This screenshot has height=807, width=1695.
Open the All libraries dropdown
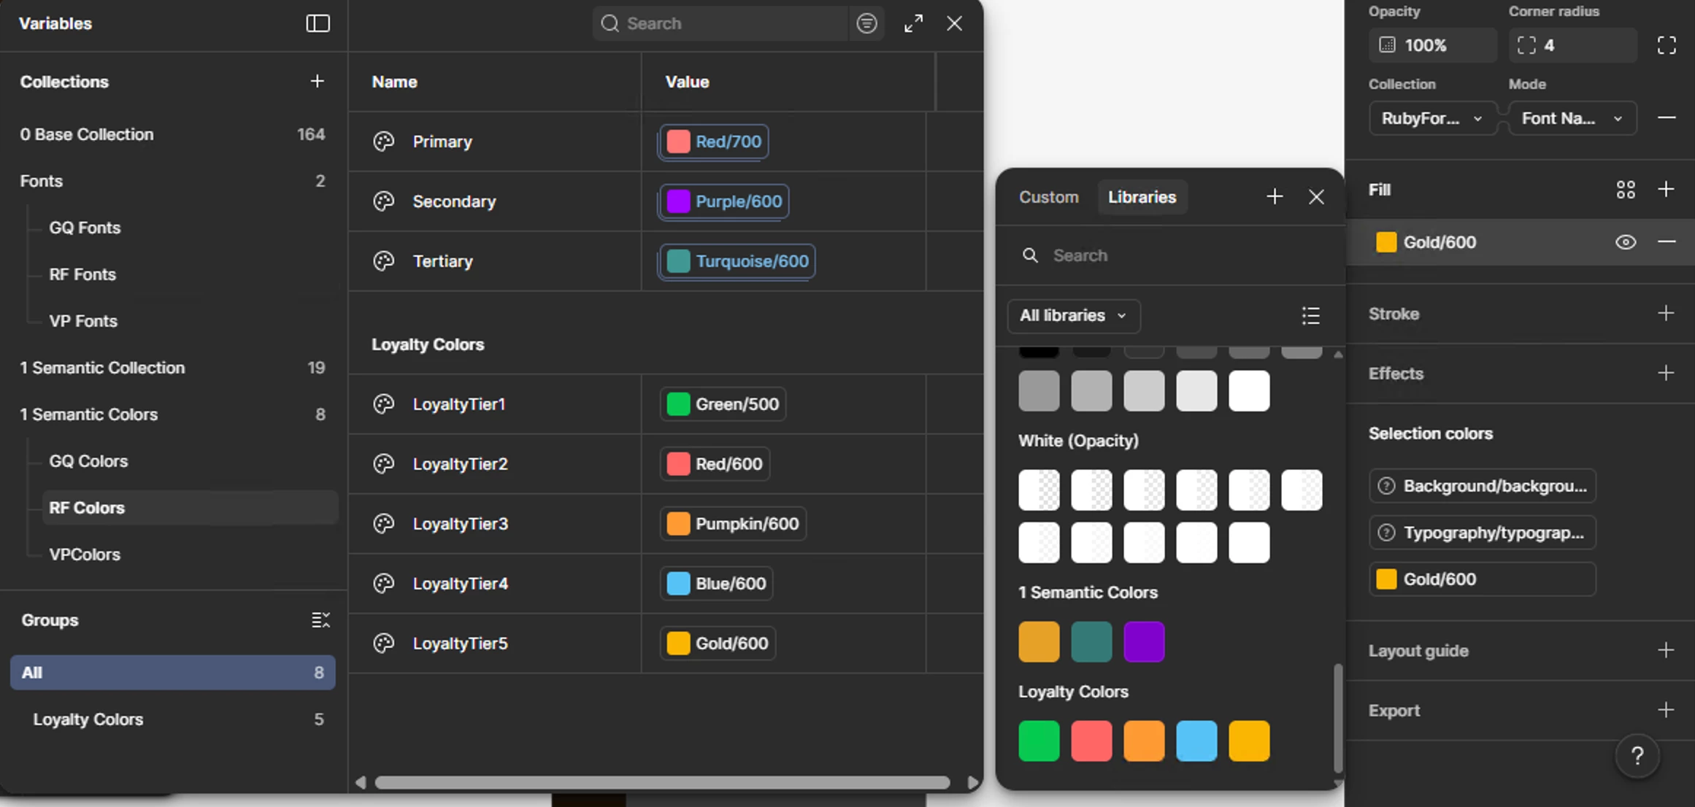pos(1073,315)
